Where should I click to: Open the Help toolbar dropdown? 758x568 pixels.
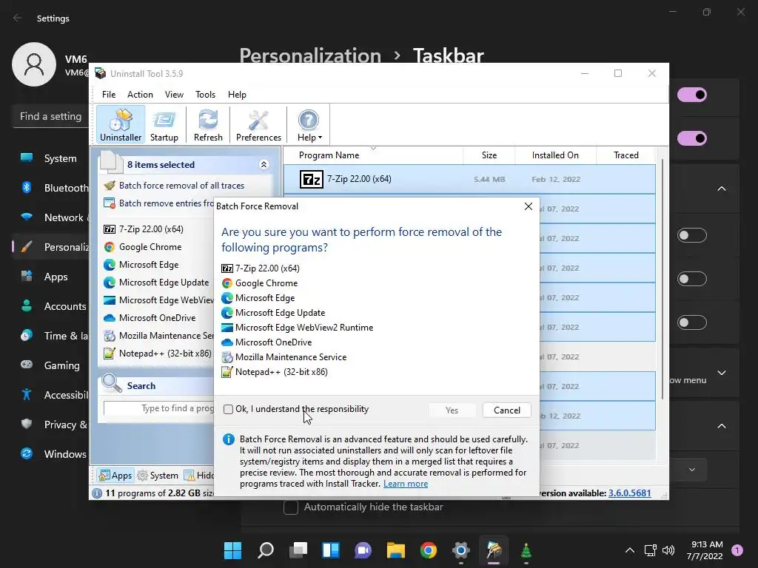[x=309, y=124]
